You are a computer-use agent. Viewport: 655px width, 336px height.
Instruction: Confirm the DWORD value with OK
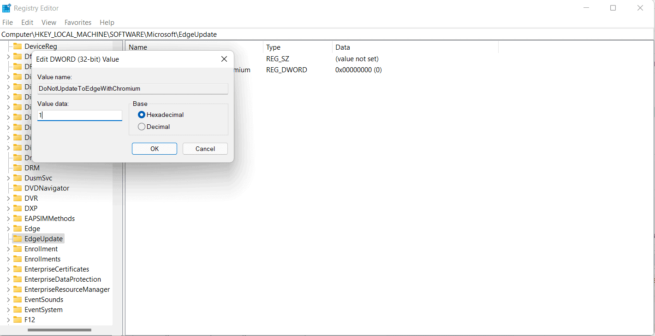point(155,148)
